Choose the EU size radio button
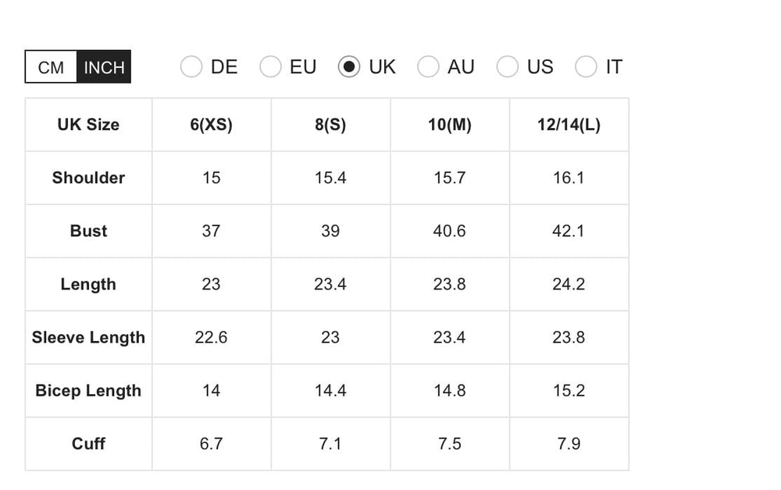This screenshot has width=781, height=490. pos(270,67)
